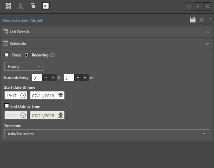Screen dimensions: 214x168
Task: Click the Start Time clock icon
Action: point(23,95)
